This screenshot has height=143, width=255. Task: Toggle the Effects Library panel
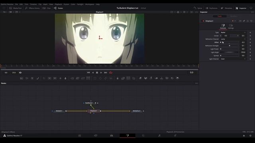point(32,8)
